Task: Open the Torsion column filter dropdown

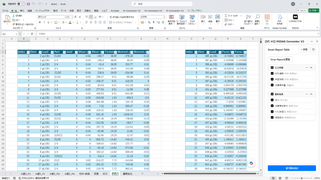Action: pos(116,52)
